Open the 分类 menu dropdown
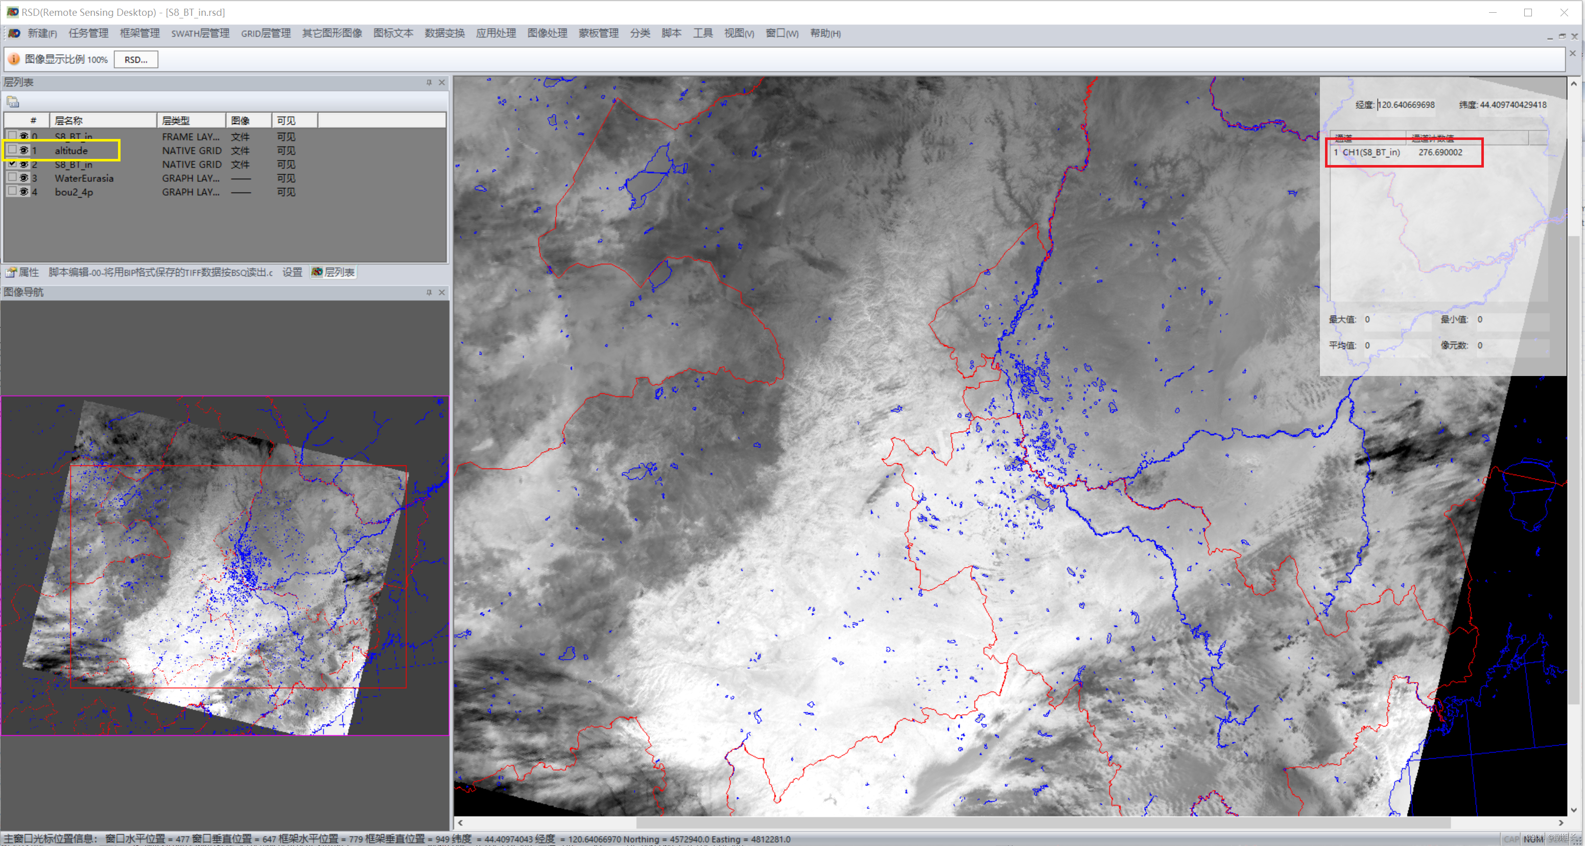The height and width of the screenshot is (846, 1585). (x=640, y=33)
